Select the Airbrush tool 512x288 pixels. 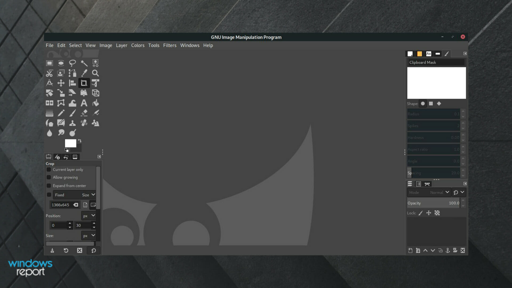(x=95, y=113)
